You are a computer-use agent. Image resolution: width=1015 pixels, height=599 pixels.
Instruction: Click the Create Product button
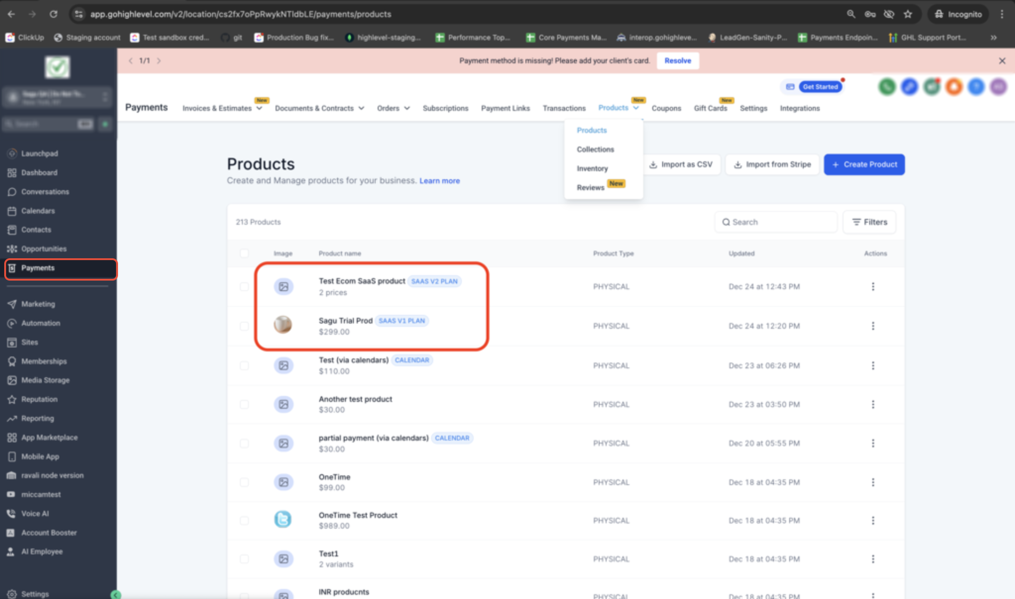click(864, 165)
